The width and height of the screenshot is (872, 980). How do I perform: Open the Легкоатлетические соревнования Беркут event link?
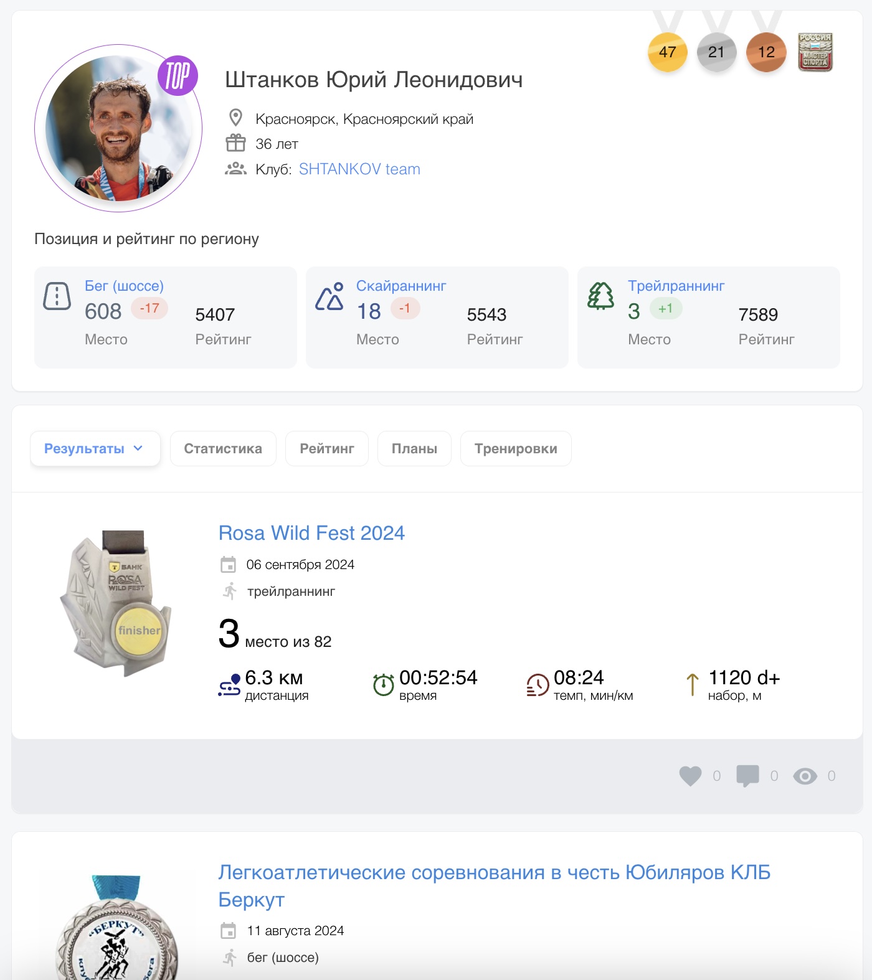coord(495,886)
